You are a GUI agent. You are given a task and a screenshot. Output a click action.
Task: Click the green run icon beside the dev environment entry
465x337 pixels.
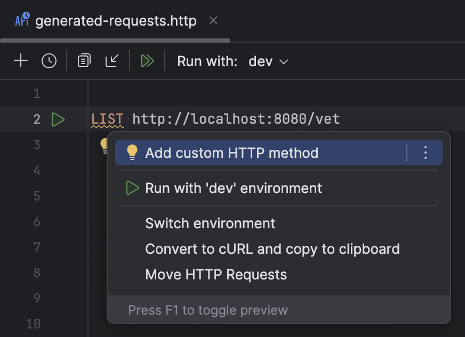[x=131, y=188]
